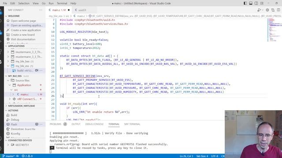The image size is (282, 158).
Task: Open the dropdown arrow next to debug run
Action: (263, 10)
